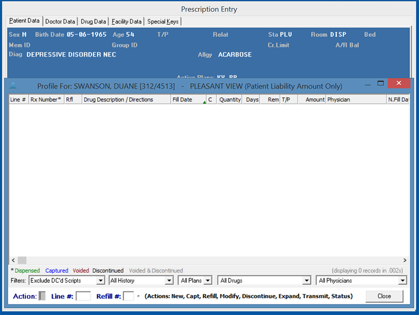Open the All Physicians filter dropdown
The height and width of the screenshot is (315, 419).
[403, 280]
